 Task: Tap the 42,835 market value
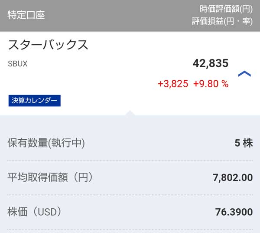pos(210,63)
